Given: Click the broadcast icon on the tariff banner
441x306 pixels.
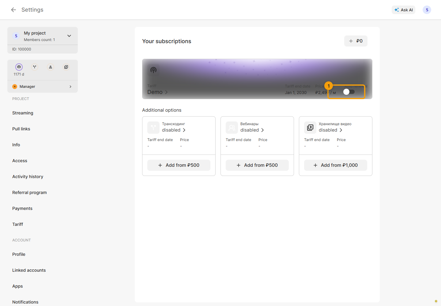Looking at the screenshot, I should click(153, 70).
